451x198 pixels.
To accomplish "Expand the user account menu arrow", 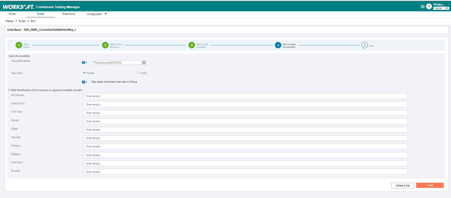I will point(448,5).
